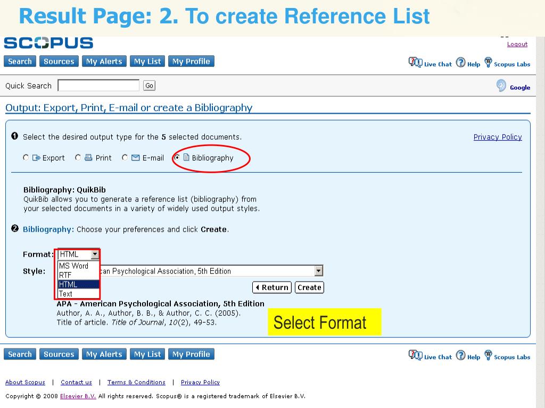Click the Go button
The width and height of the screenshot is (545, 408).
tap(149, 86)
